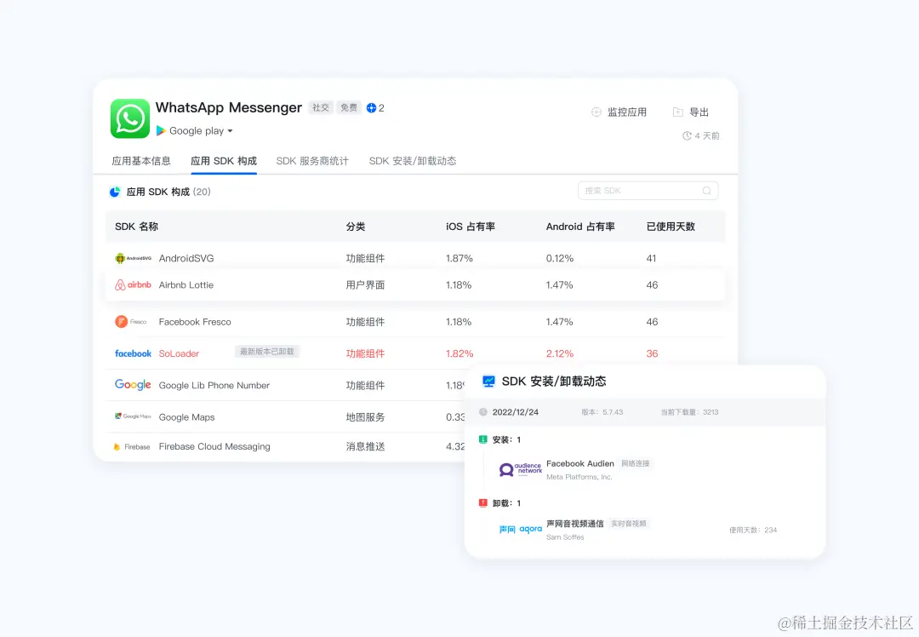Open the Facebook Fresco SDK name
The height and width of the screenshot is (637, 919).
click(195, 322)
